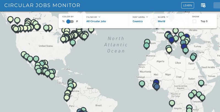The height and width of the screenshot is (112, 220).
Task: Click the % label beside the color switch
Action: pyautogui.click(x=63, y=21)
